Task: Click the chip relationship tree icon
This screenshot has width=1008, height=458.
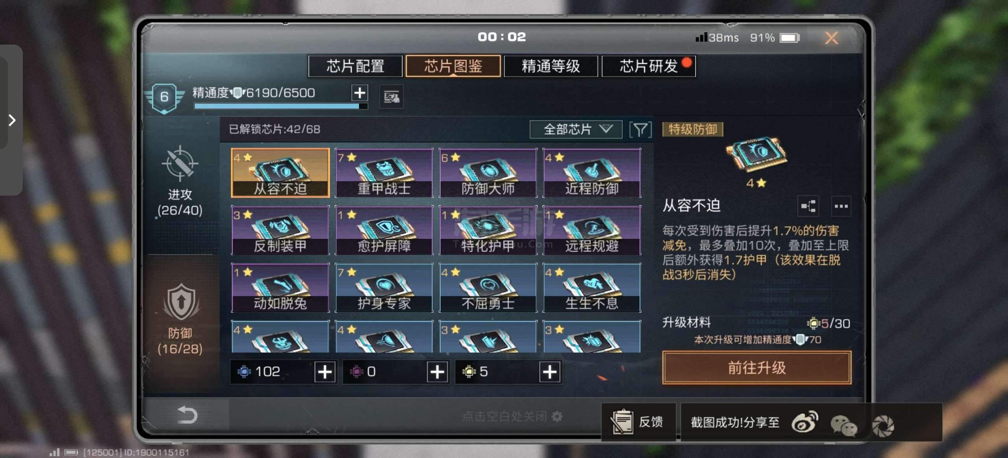Action: [808, 206]
